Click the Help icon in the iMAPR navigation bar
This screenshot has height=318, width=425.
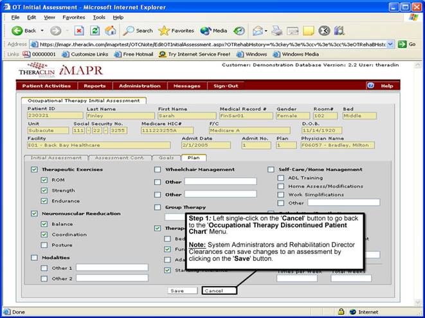point(371,85)
